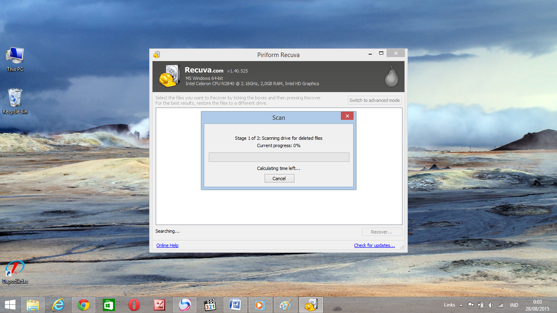Open the Windows Start button
The width and height of the screenshot is (557, 313).
pyautogui.click(x=10, y=305)
